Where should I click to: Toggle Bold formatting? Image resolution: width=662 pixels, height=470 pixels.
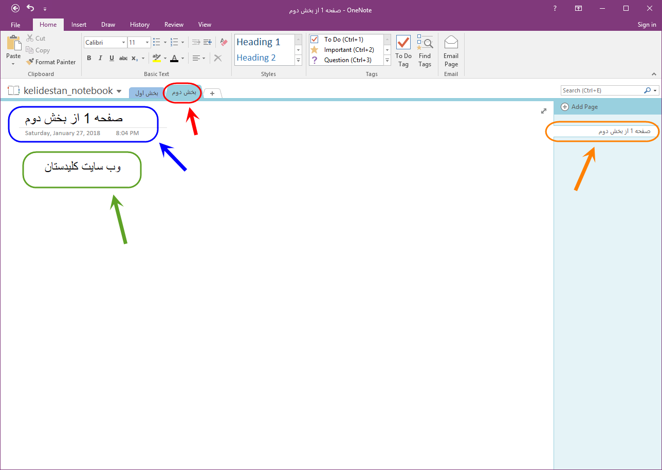click(89, 58)
